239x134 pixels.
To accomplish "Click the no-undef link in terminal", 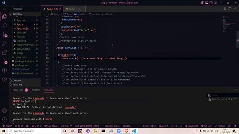I will point(70,107).
